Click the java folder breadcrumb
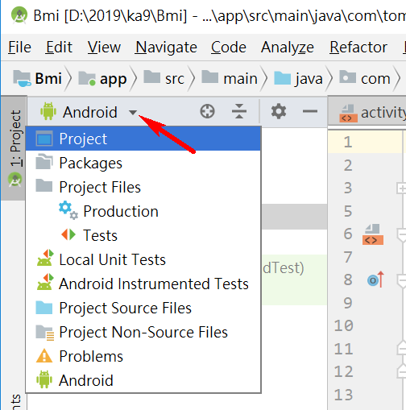 click(298, 79)
